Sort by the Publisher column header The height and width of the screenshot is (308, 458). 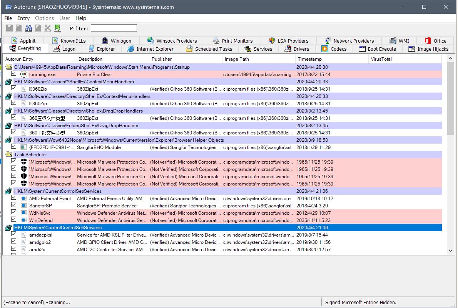pyautogui.click(x=186, y=59)
